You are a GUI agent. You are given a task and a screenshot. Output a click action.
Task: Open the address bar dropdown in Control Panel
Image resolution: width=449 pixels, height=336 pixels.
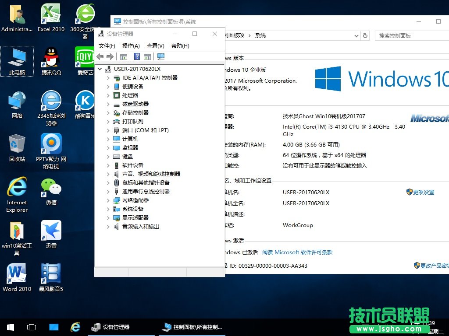pyautogui.click(x=356, y=36)
